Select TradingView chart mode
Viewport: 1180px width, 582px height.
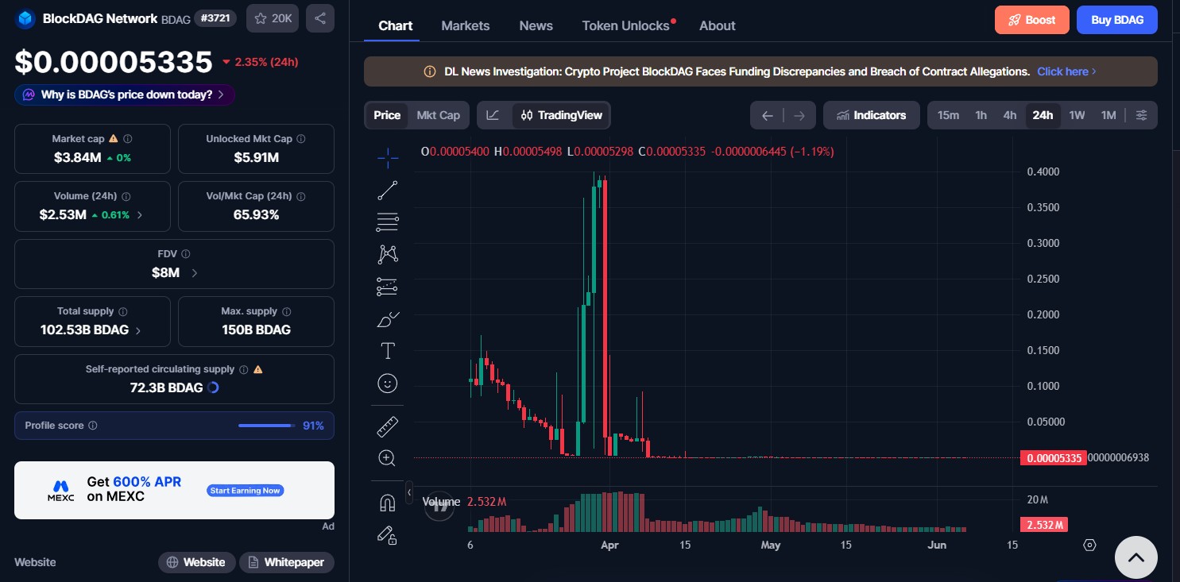pyautogui.click(x=562, y=115)
